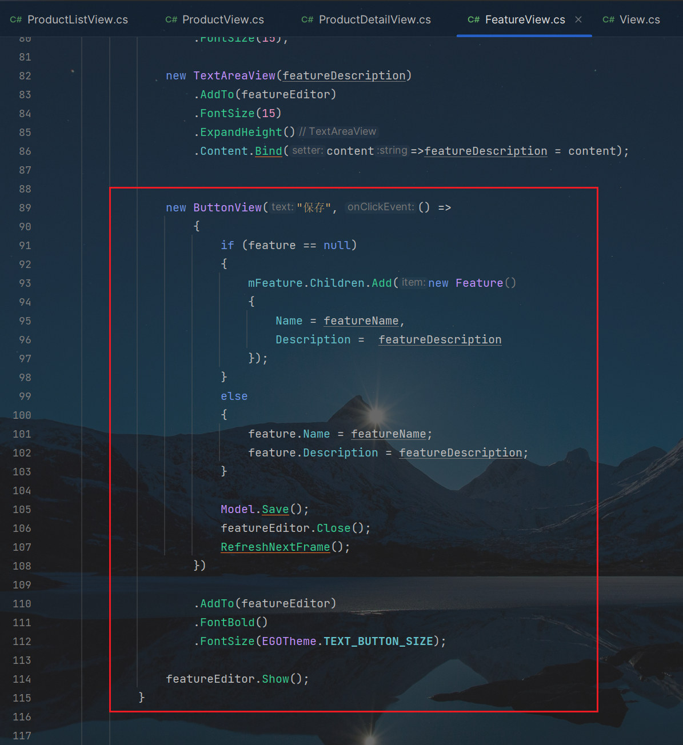
Task: Click the Feature class name after new
Action: (479, 283)
